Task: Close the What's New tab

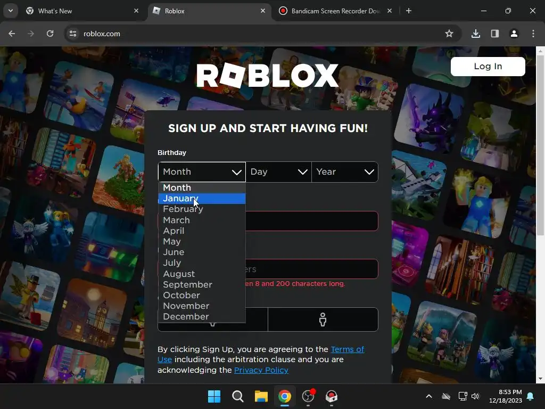Action: [x=136, y=11]
